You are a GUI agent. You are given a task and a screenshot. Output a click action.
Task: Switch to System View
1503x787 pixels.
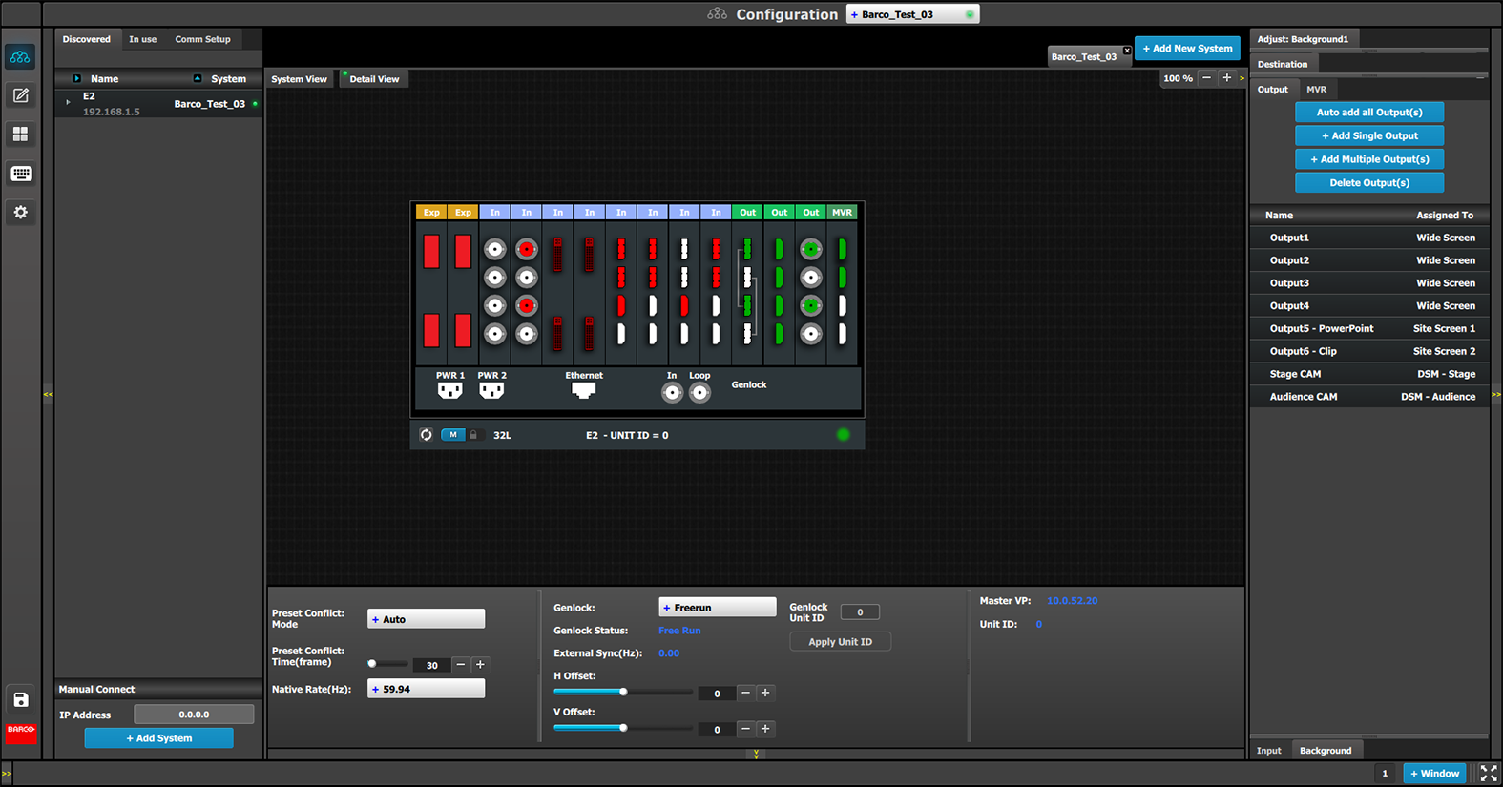point(299,79)
